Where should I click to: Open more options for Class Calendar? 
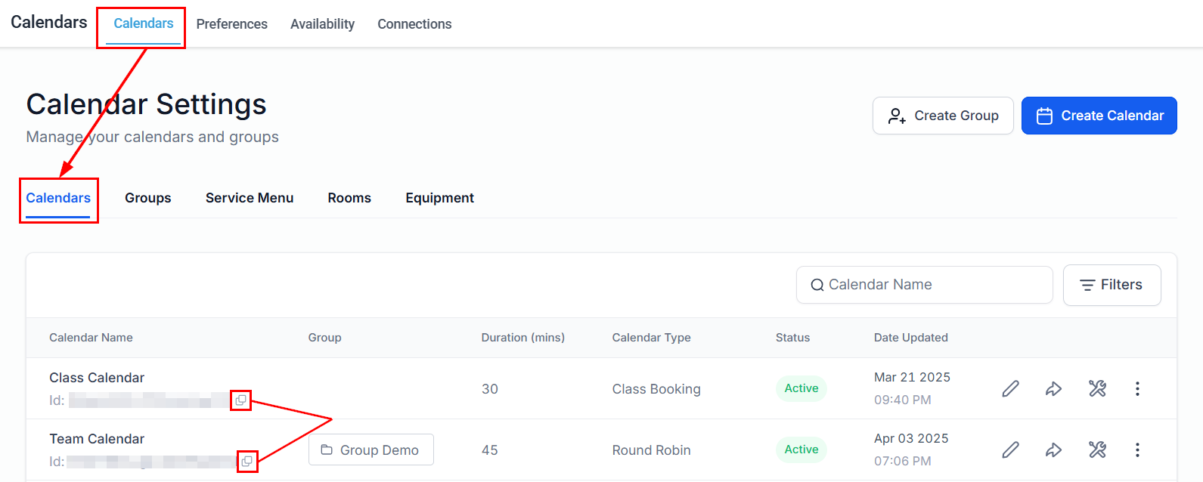pyautogui.click(x=1137, y=388)
